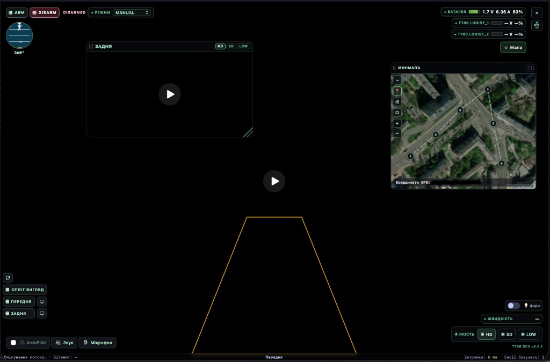Click the refresh icon above Спліт вигляд
This screenshot has width=550, height=362.
[8, 278]
